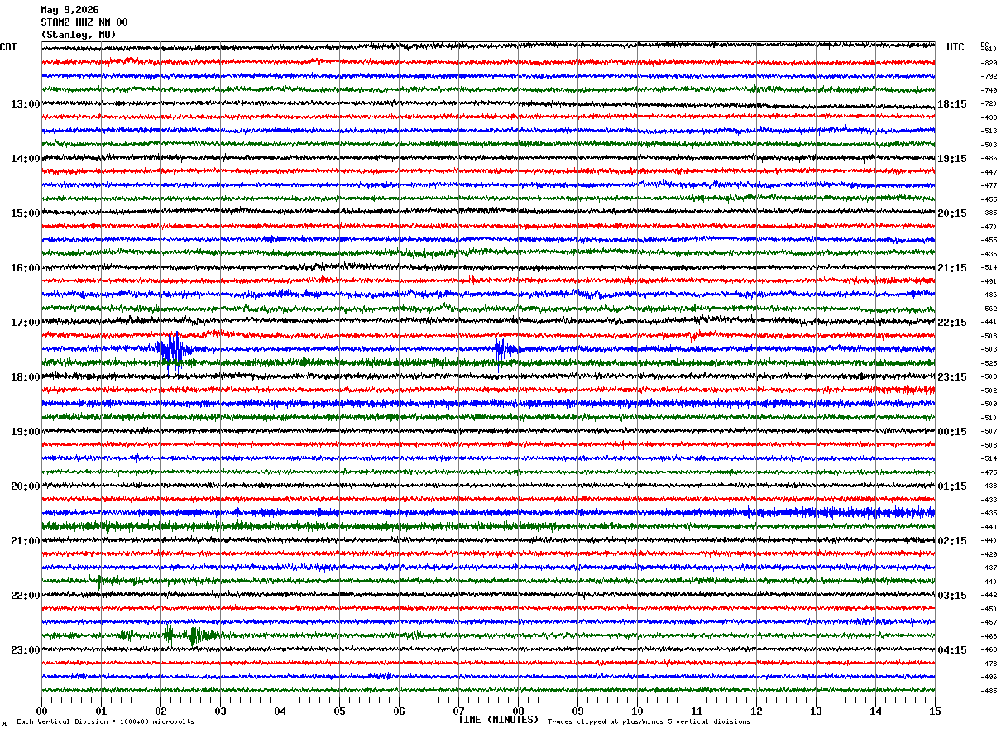Click the CDT timezone header
This screenshot has width=1001, height=733.
click(8, 47)
